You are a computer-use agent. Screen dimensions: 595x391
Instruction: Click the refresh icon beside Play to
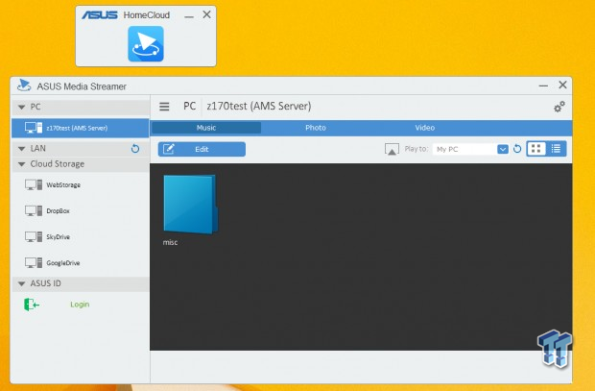pos(517,149)
